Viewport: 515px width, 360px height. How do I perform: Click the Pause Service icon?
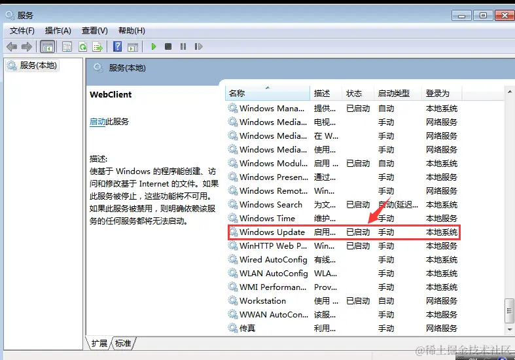pos(183,46)
